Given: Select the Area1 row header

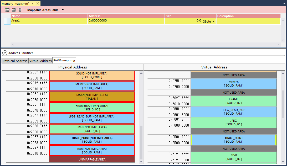Looking at the screenshot, I should coord(7,21).
